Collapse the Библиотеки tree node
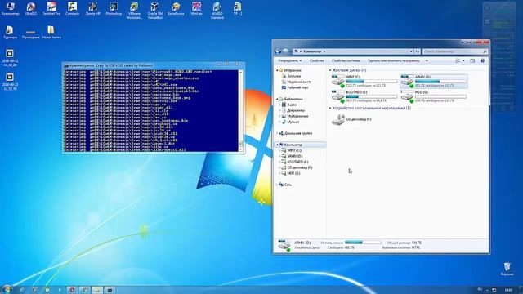 (x=277, y=99)
